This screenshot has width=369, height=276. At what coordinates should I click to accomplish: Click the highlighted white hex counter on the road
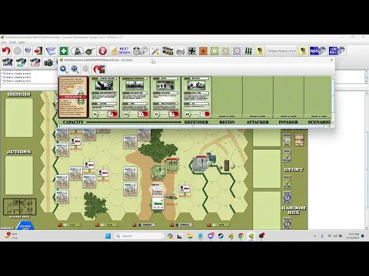(x=158, y=190)
